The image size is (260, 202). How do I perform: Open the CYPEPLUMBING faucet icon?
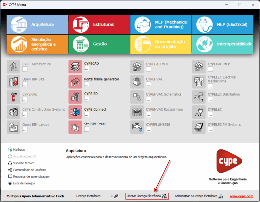(137, 127)
